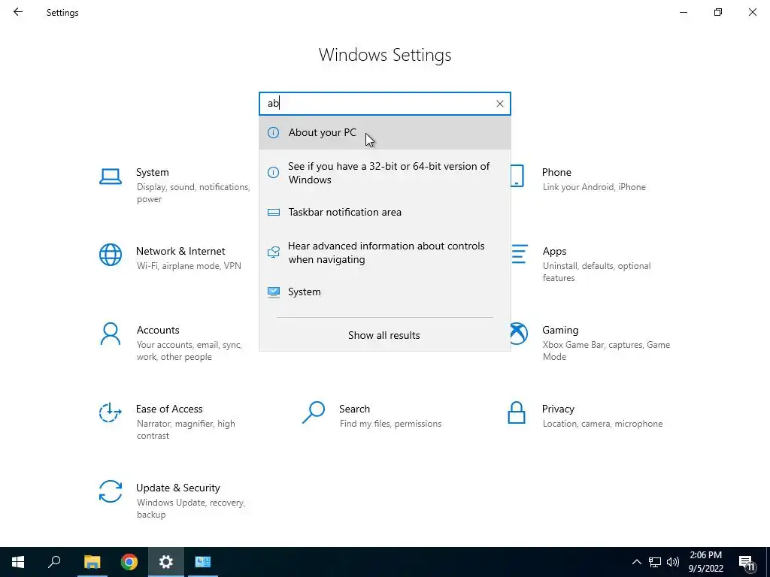Click the Gaming Xbox icon
Viewport: 770px width, 577px height.
pos(519,334)
